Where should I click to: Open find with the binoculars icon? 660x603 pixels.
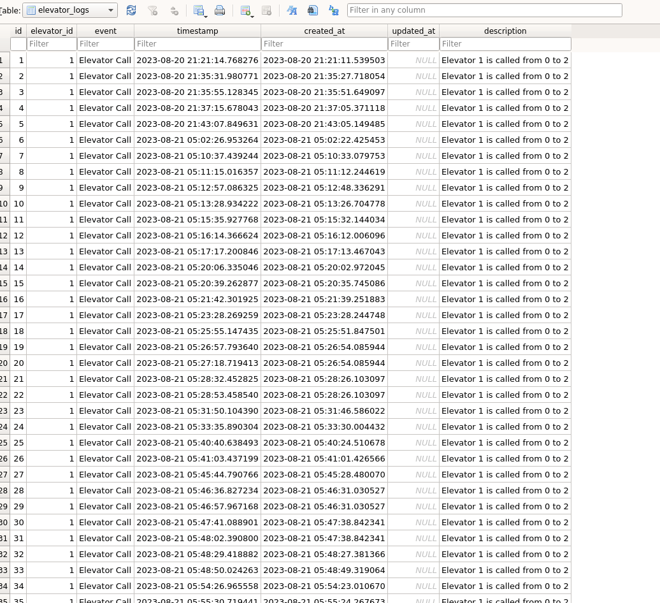pos(312,10)
